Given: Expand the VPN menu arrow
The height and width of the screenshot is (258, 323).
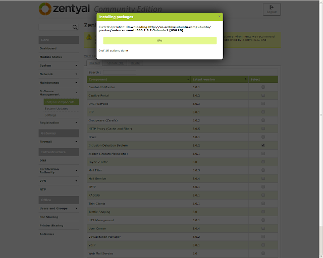Looking at the screenshot, I should click(x=76, y=181).
